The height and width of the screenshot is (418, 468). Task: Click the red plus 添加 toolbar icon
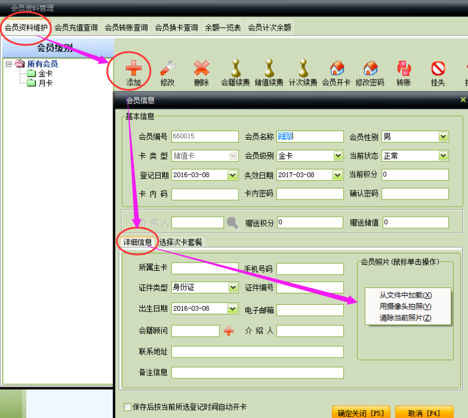(x=134, y=68)
